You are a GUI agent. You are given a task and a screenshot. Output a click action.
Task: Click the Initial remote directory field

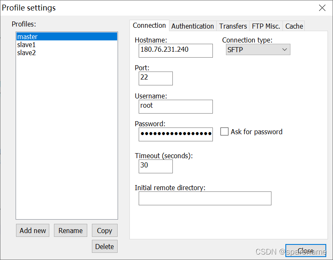(205, 198)
